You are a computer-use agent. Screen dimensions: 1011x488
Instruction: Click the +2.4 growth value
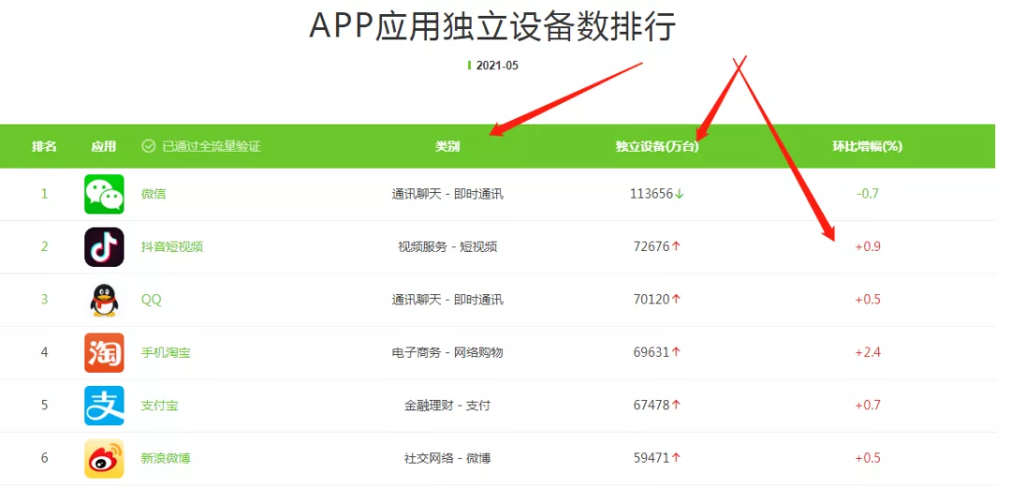pyautogui.click(x=867, y=352)
